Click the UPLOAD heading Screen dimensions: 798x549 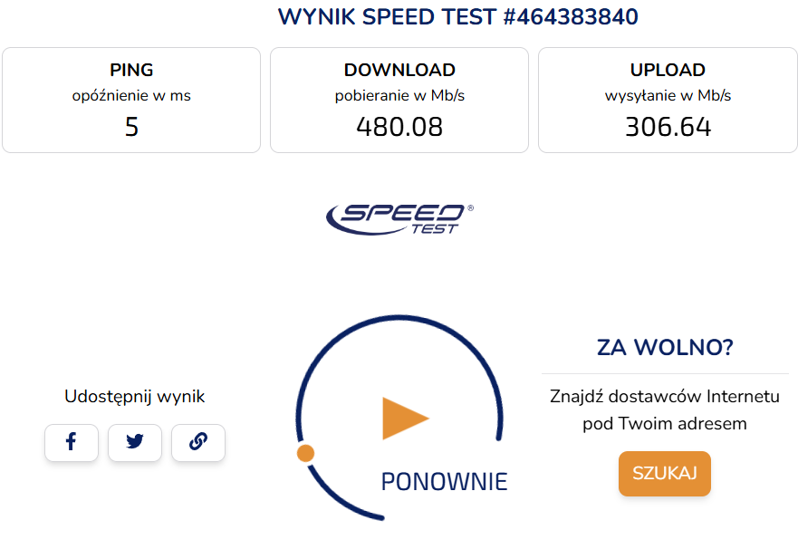[668, 70]
